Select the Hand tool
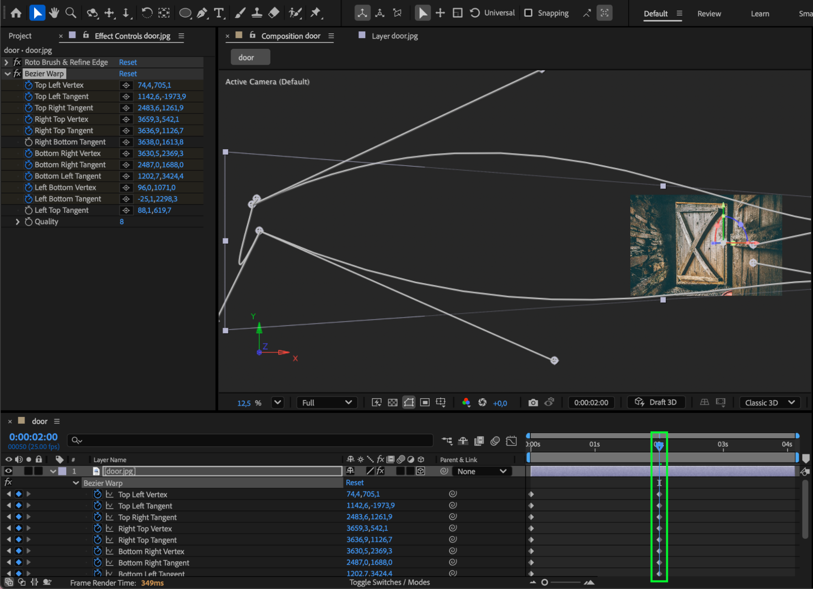 pyautogui.click(x=54, y=13)
